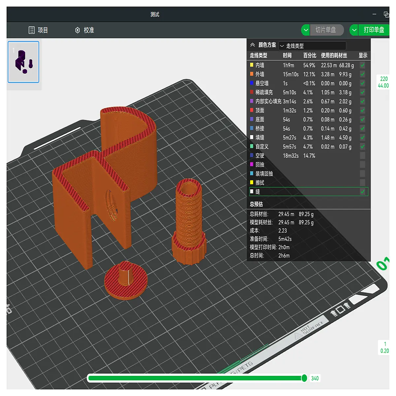Click the 成本 value 2.23
The height and width of the screenshot is (396, 396).
tap(282, 231)
